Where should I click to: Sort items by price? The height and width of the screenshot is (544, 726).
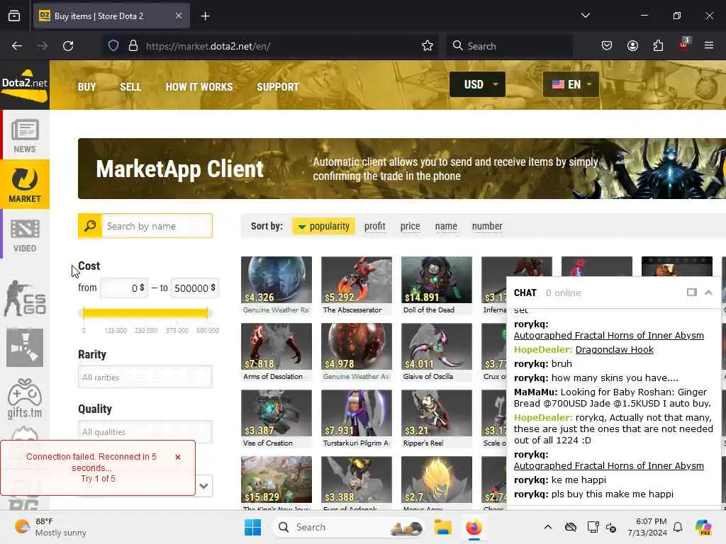411,226
